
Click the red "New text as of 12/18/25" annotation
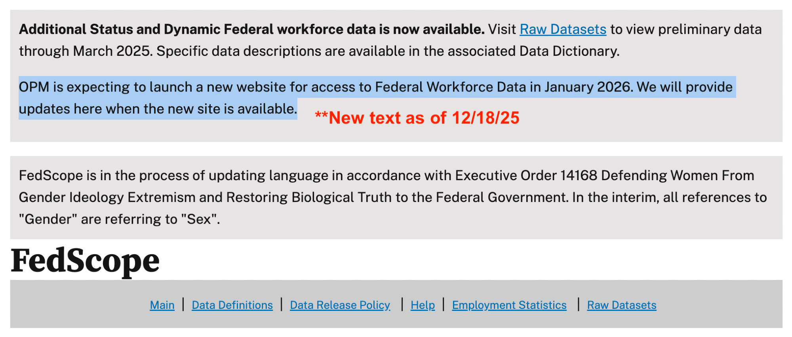[x=417, y=118]
